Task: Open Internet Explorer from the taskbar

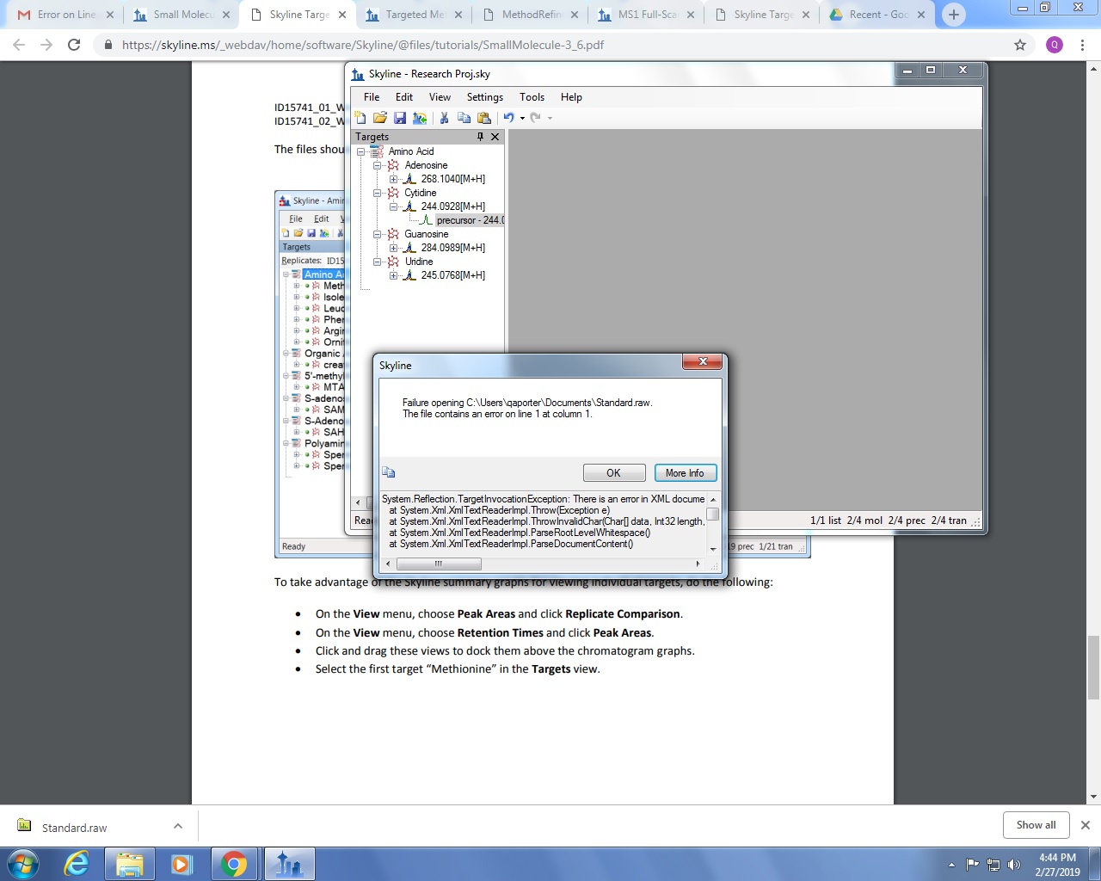Action: [77, 864]
